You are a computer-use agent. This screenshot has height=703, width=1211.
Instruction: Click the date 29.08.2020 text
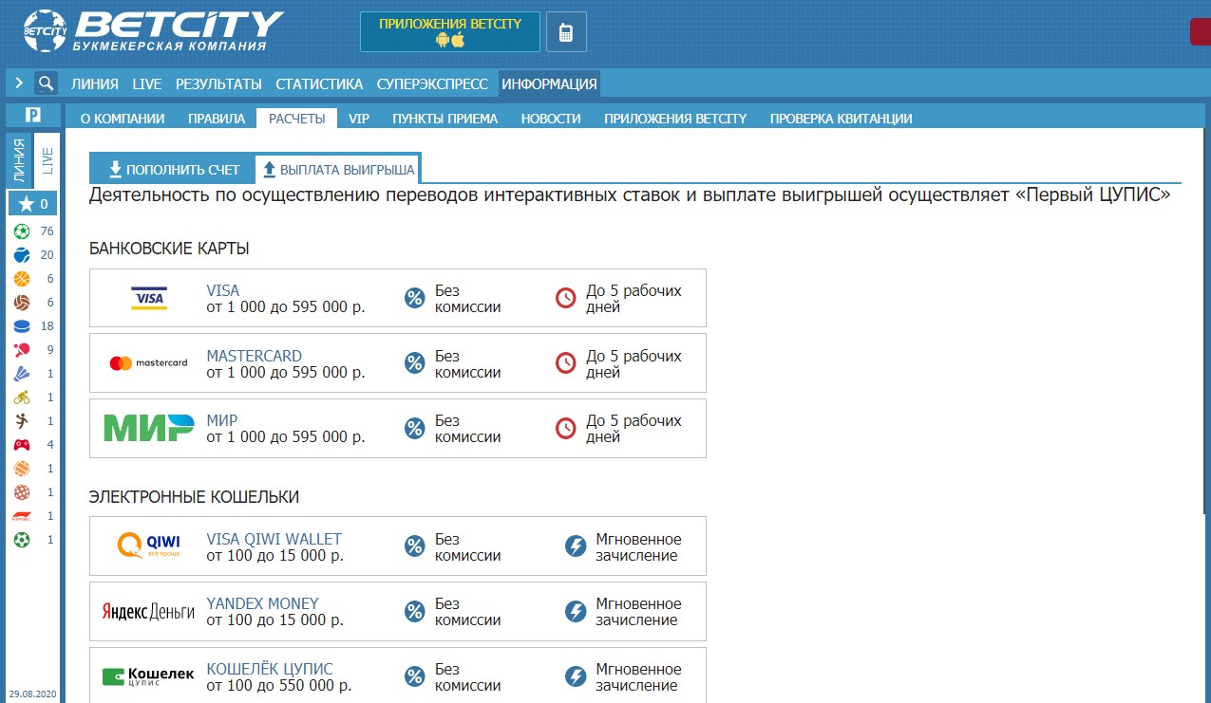[x=32, y=694]
